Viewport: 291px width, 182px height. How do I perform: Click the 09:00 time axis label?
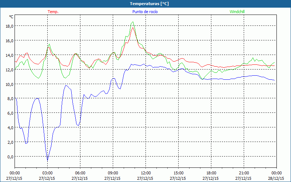[113, 173]
